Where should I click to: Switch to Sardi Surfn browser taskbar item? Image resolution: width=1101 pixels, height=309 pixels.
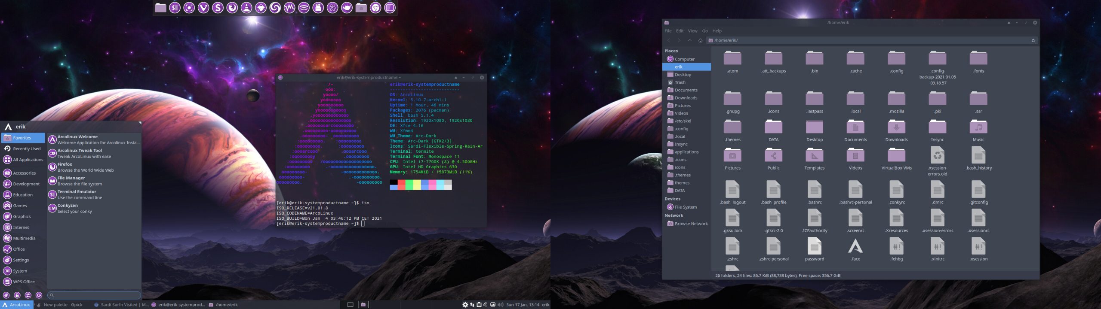[121, 305]
